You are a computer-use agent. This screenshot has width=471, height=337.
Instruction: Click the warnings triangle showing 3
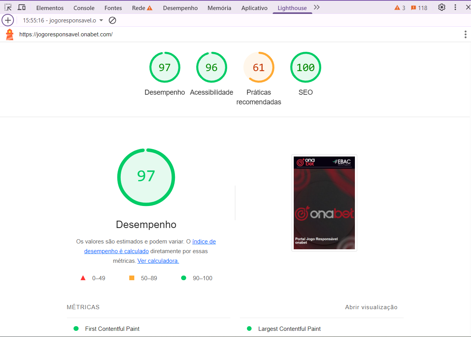pos(399,7)
